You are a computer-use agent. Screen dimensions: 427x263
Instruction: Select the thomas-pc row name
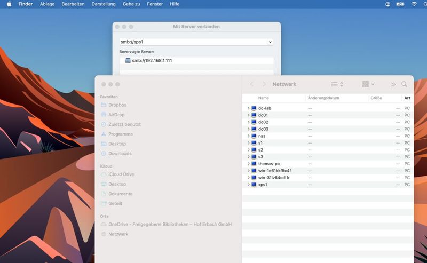[x=269, y=164]
